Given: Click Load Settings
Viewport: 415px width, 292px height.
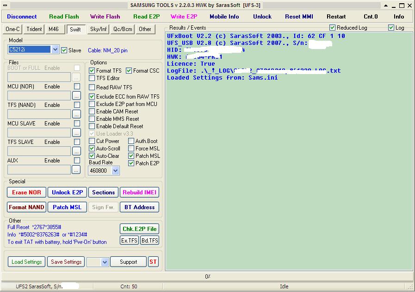Looking at the screenshot, I should (x=26, y=262).
